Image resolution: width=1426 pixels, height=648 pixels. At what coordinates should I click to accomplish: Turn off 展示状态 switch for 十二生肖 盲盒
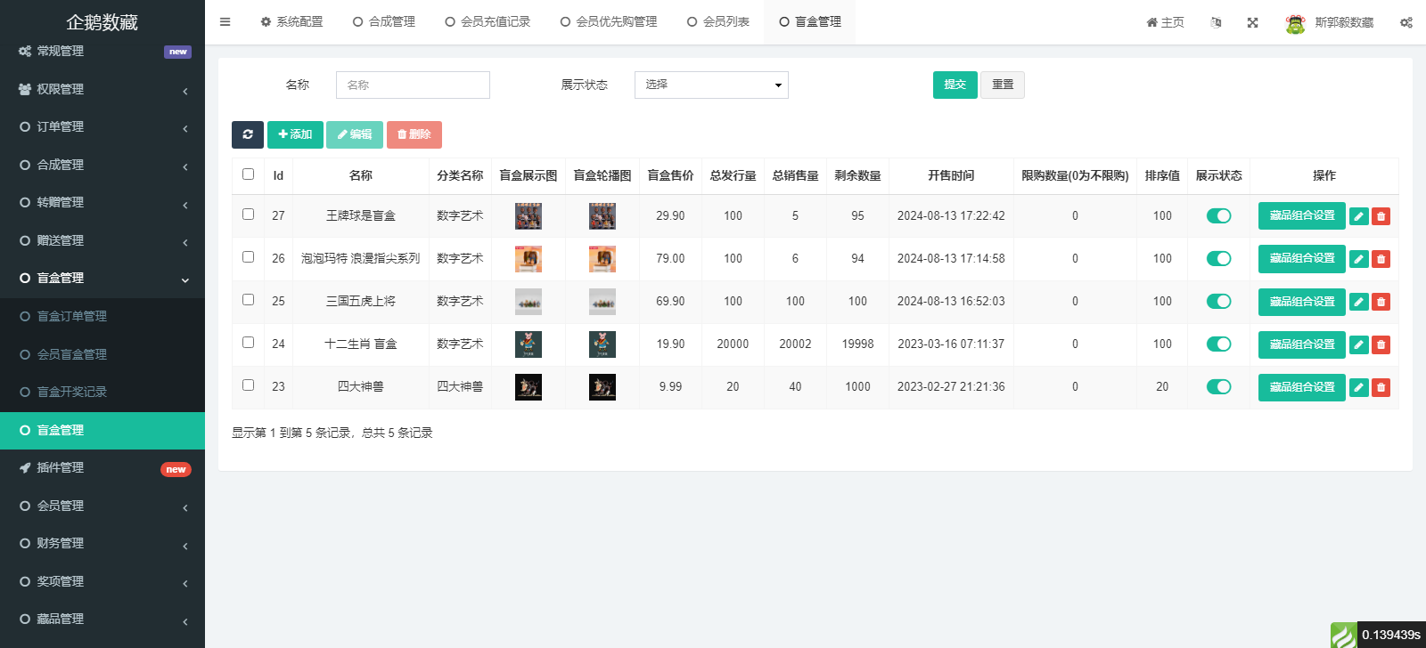tap(1218, 344)
